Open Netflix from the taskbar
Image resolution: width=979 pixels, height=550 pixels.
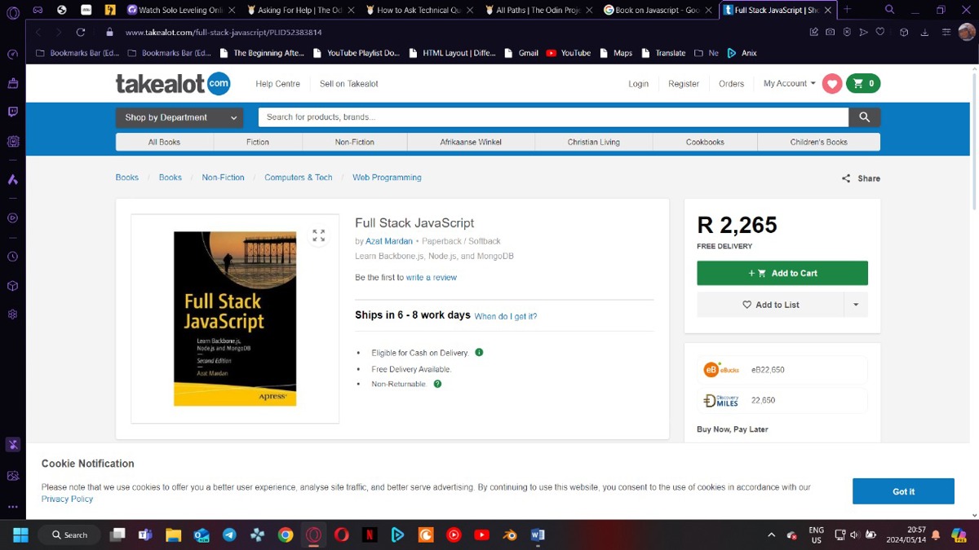coord(370,535)
